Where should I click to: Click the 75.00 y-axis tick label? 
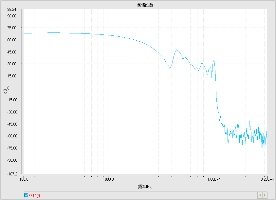pyautogui.click(x=16, y=28)
